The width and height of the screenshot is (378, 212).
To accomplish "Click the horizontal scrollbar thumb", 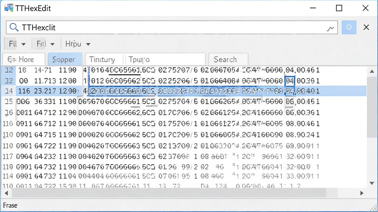I will coord(169,193).
